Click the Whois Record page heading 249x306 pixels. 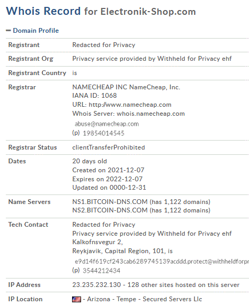[x=43, y=11]
